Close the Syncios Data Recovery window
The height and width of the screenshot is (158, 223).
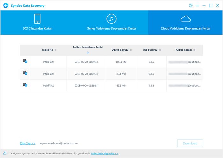(218, 5)
